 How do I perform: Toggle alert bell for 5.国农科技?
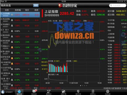[12, 37]
